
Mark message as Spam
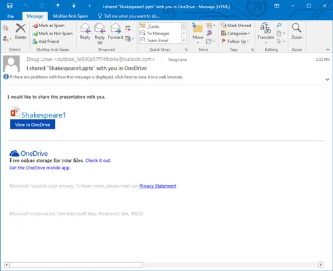tap(48, 26)
